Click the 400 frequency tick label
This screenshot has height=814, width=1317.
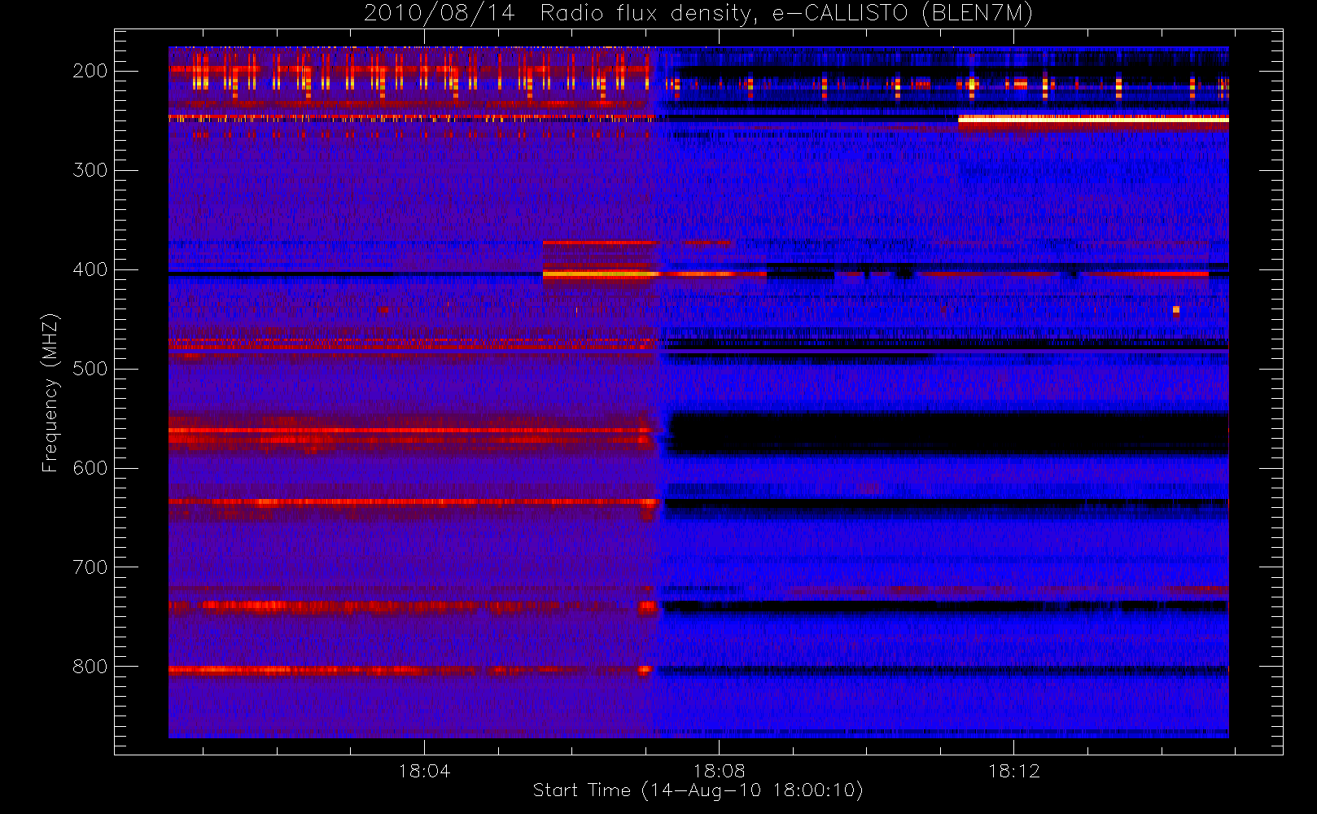point(90,269)
